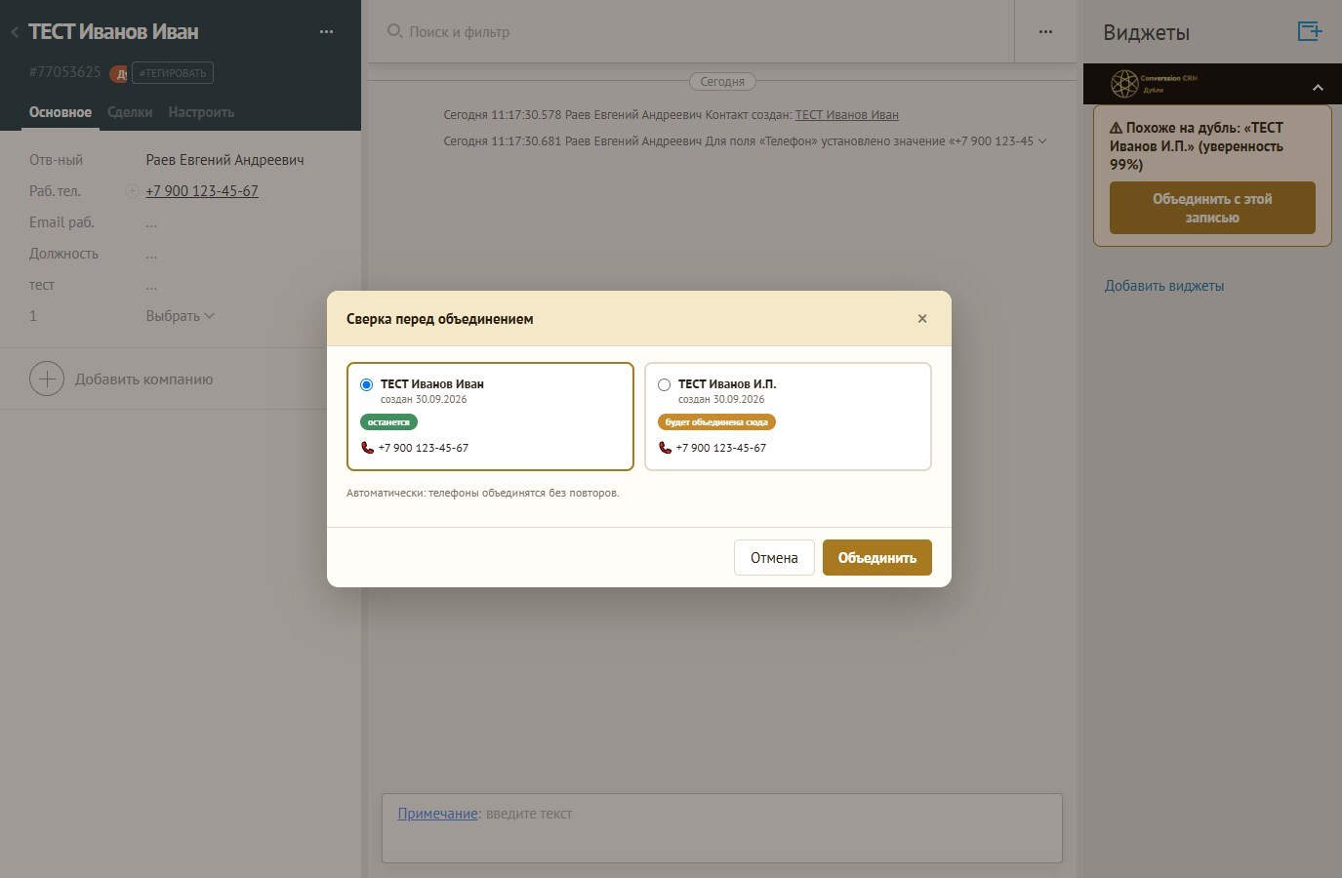Select ТЕСТ Иванов Иван radio button

click(x=367, y=384)
